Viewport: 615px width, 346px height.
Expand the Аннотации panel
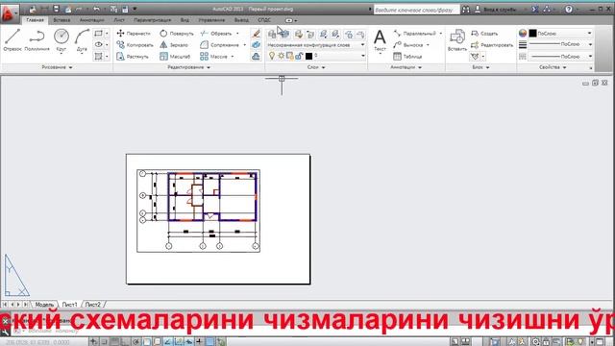click(x=406, y=67)
